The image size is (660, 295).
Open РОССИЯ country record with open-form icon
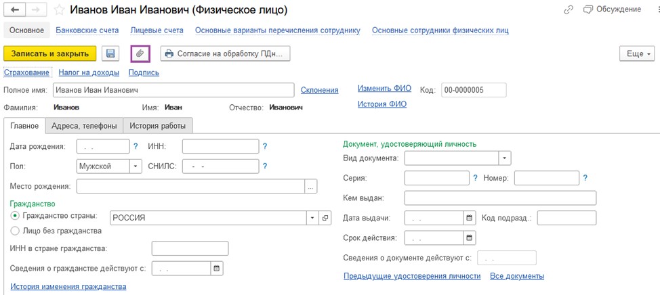(x=325, y=218)
